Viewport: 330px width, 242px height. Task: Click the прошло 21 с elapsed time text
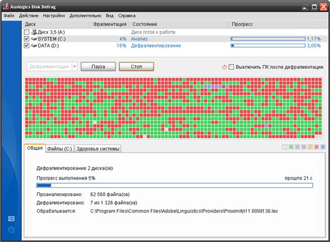pyautogui.click(x=298, y=178)
